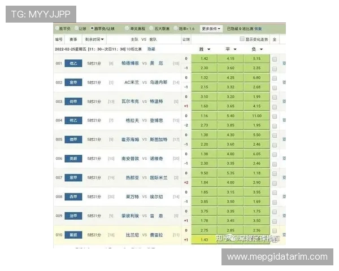
Task: Select win odds 9.50 for match 007
Action: coord(205,173)
